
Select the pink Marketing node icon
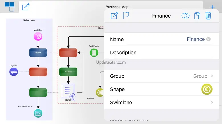[x=38, y=36]
